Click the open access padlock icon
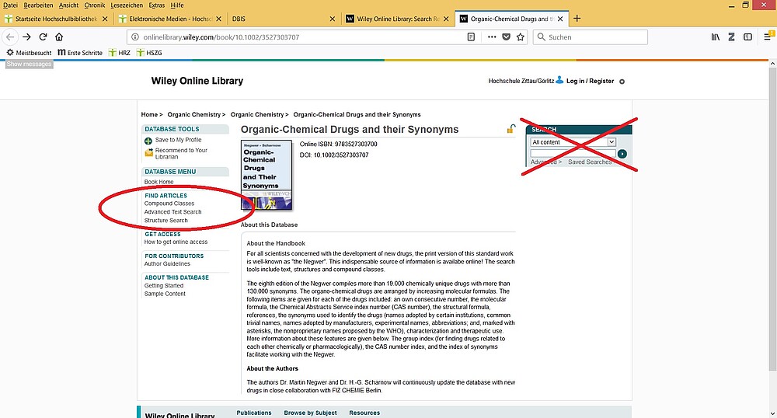 pos(510,129)
